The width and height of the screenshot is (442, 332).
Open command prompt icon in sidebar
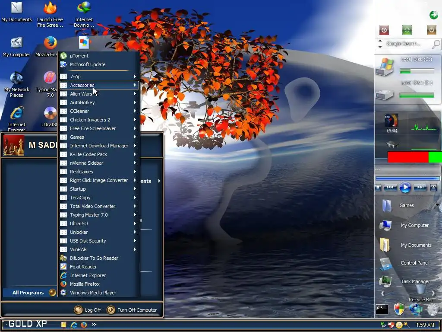(382, 310)
